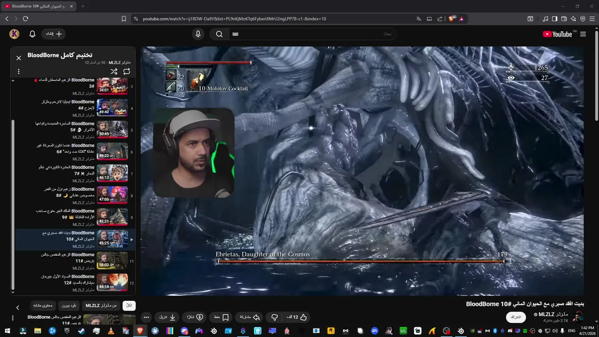Open VLC media player from taskbar

pyautogui.click(x=110, y=331)
